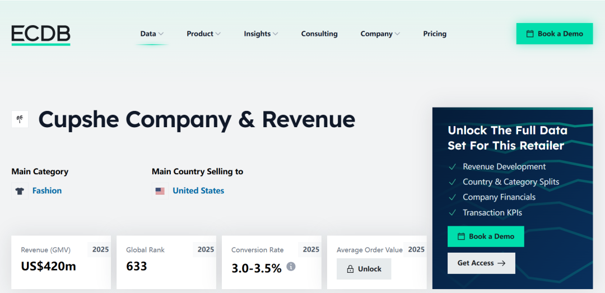Viewport: 605px width, 293px height.
Task: Go to the Consulting page
Action: [x=319, y=34]
